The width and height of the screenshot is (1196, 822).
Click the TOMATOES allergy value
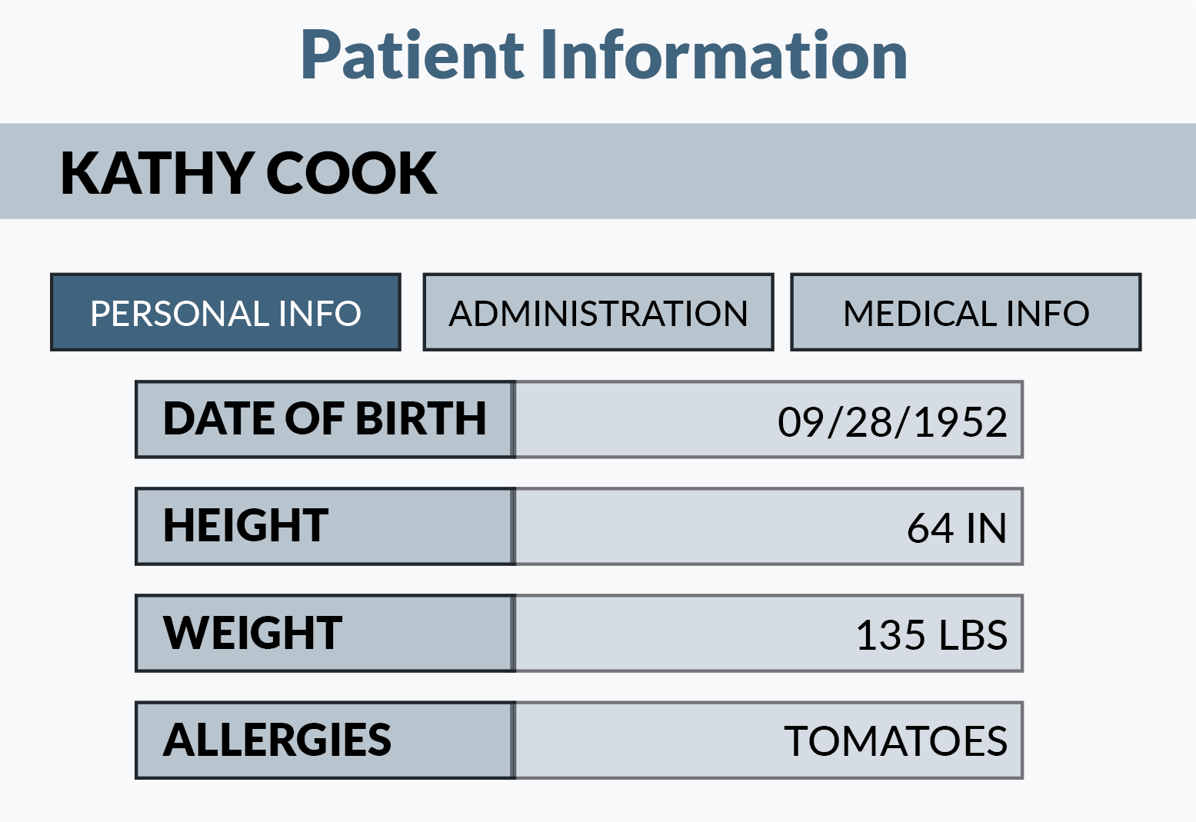[x=895, y=742]
